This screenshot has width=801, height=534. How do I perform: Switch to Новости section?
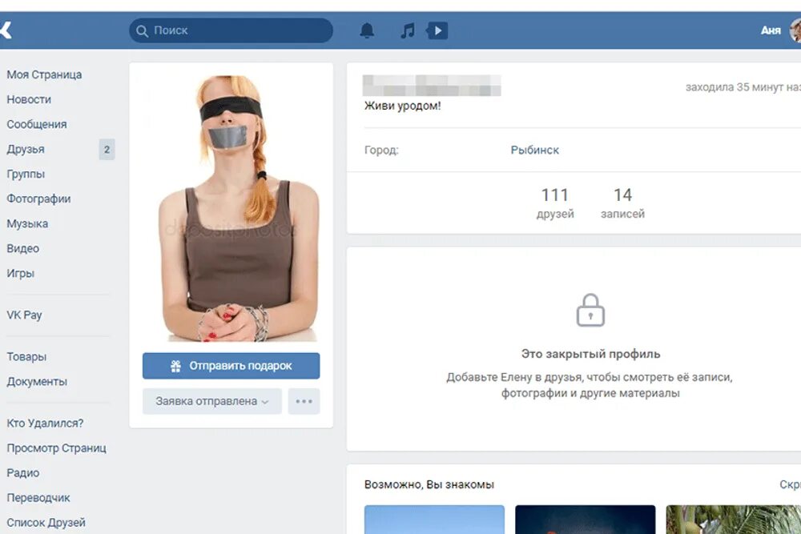coord(29,99)
